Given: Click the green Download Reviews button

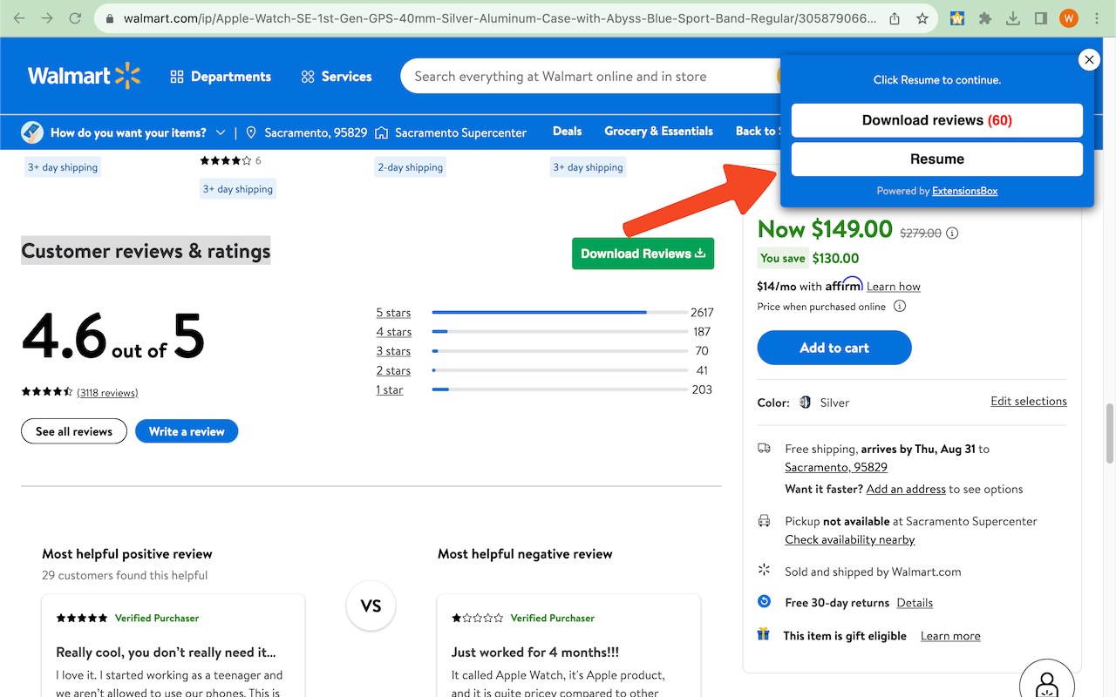Looking at the screenshot, I should pos(643,254).
